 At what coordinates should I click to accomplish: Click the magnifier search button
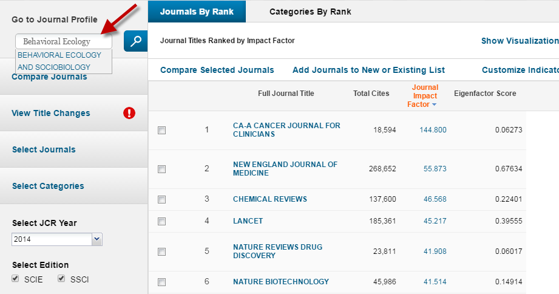pyautogui.click(x=135, y=41)
